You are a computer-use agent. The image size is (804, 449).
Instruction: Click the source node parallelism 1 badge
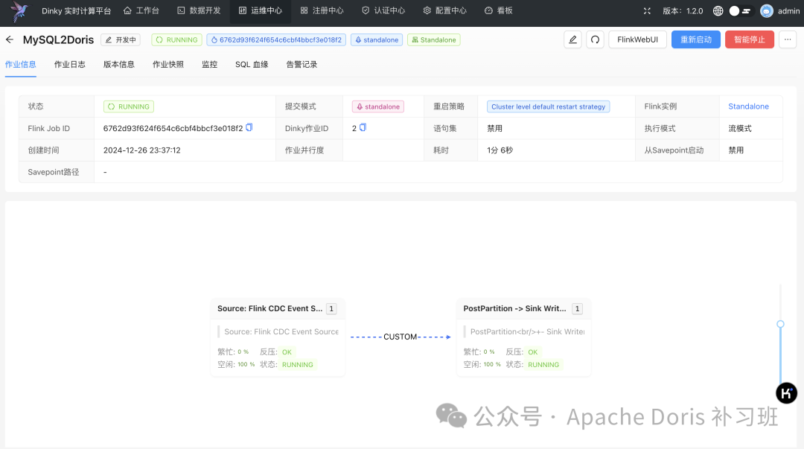(x=331, y=308)
